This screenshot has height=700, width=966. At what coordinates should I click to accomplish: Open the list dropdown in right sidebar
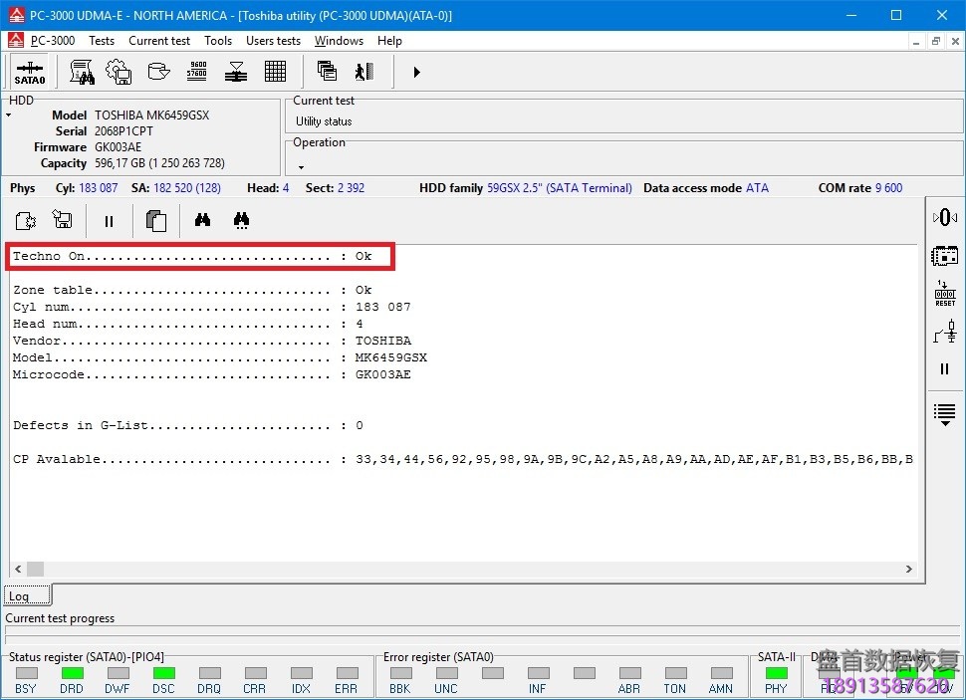click(x=944, y=414)
